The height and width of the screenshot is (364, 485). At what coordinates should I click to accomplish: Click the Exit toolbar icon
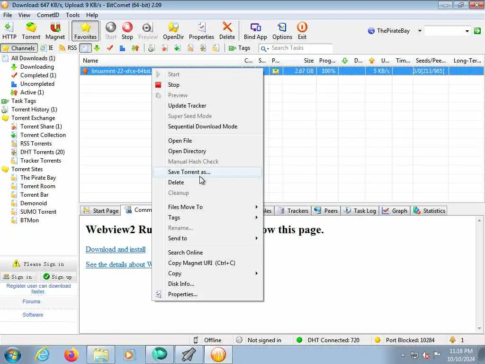click(x=302, y=31)
